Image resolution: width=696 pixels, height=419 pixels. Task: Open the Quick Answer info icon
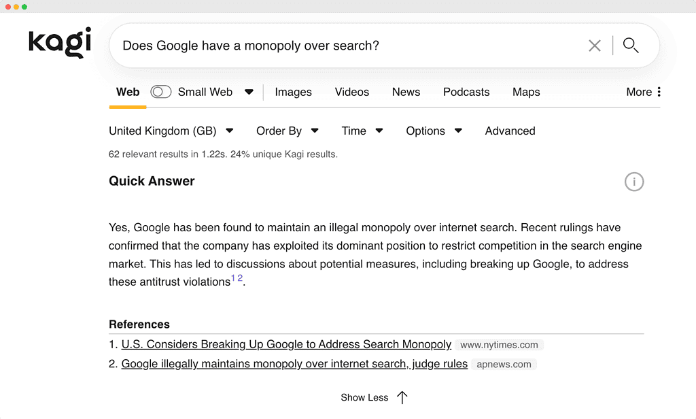coord(633,182)
